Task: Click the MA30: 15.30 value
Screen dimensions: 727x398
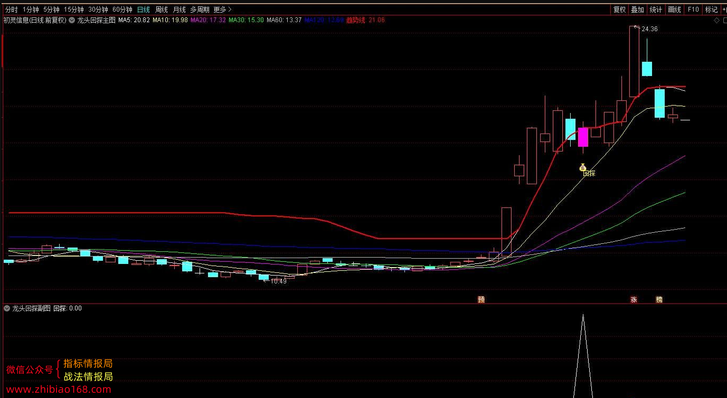Action: pyautogui.click(x=246, y=20)
